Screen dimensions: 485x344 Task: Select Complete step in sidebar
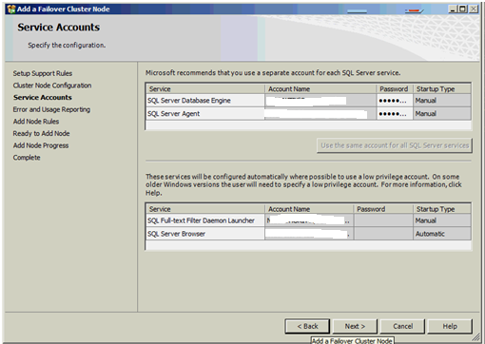27,158
